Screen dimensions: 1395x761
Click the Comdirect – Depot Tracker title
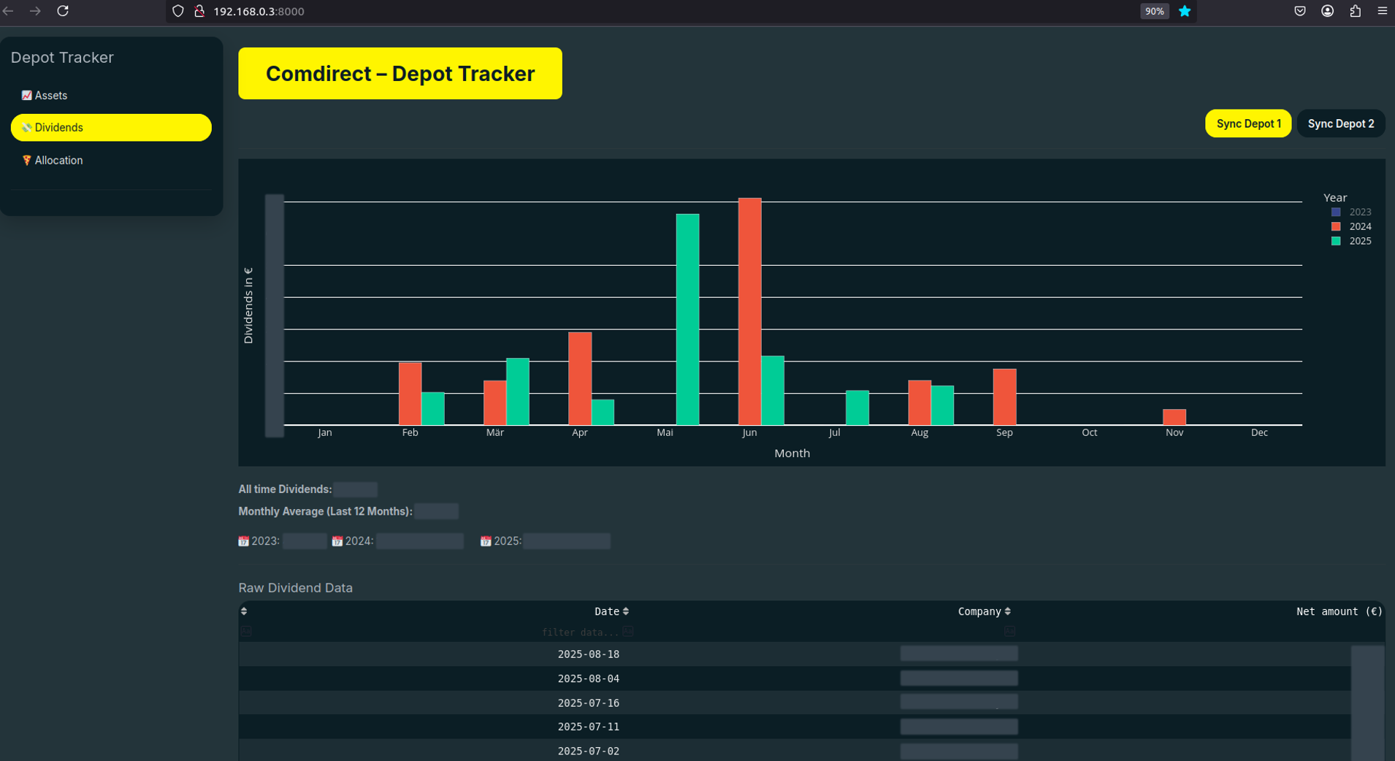(x=400, y=74)
